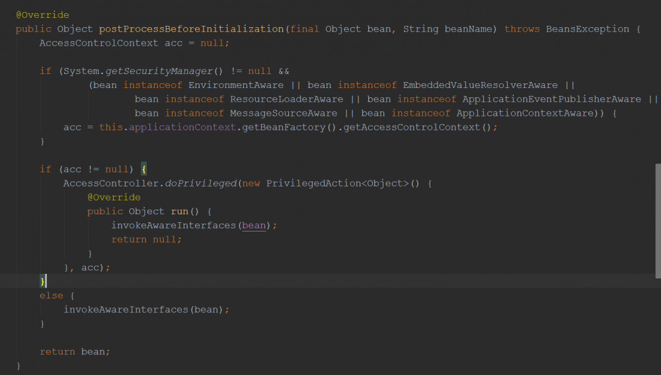Image resolution: width=661 pixels, height=375 pixels.
Task: Click the AccessControlContext type in the acc declaration
Action: (99, 43)
